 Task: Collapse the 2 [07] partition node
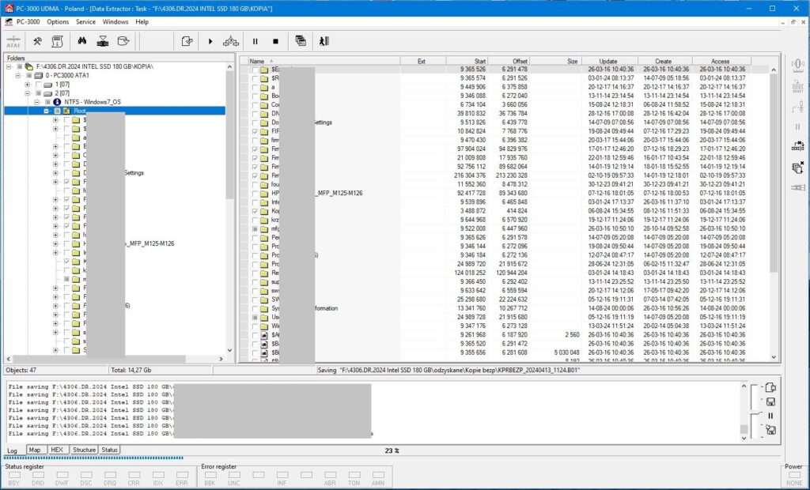tap(28, 93)
